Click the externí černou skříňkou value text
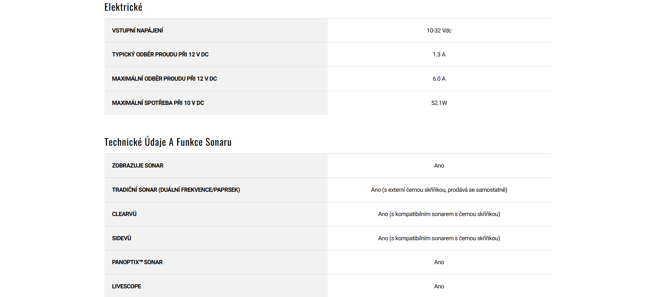 point(439,190)
